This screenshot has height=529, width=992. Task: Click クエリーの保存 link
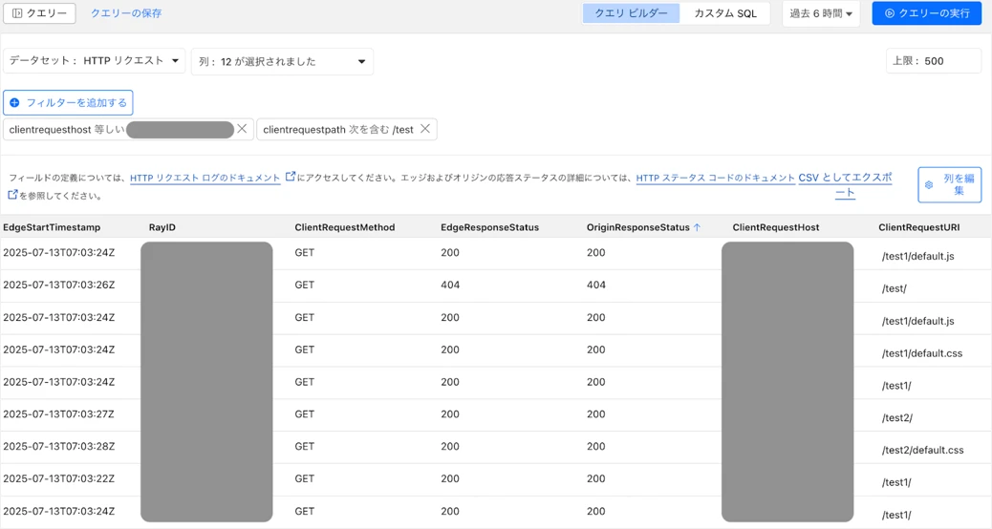126,13
